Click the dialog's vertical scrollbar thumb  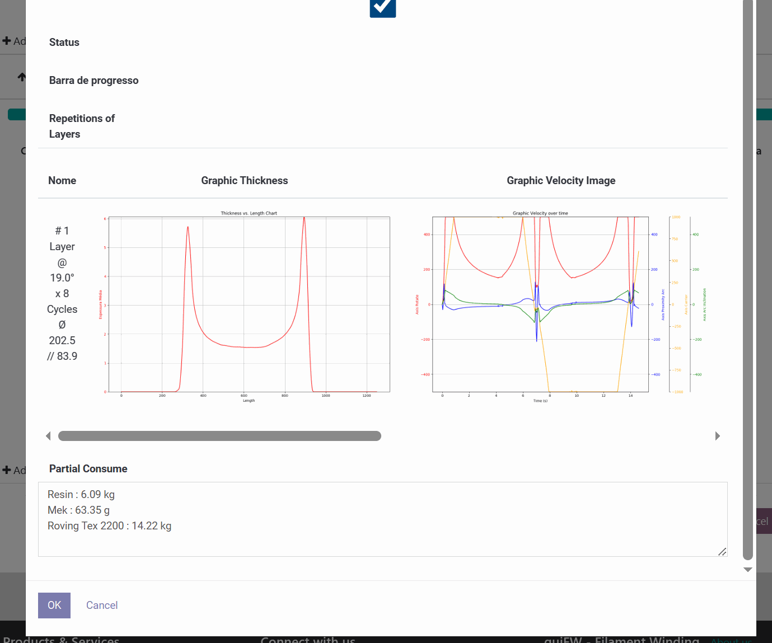pyautogui.click(x=747, y=280)
